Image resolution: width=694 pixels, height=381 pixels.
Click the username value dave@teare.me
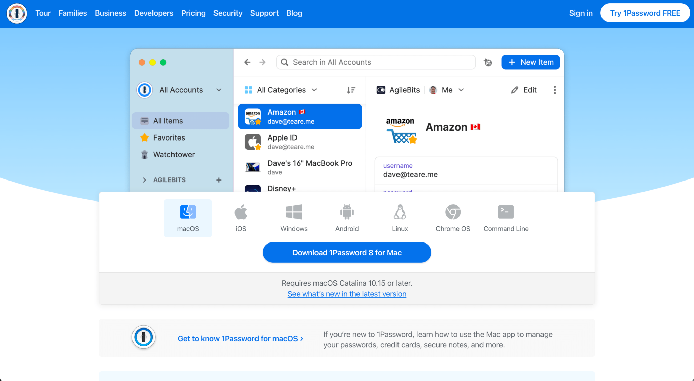(x=410, y=175)
